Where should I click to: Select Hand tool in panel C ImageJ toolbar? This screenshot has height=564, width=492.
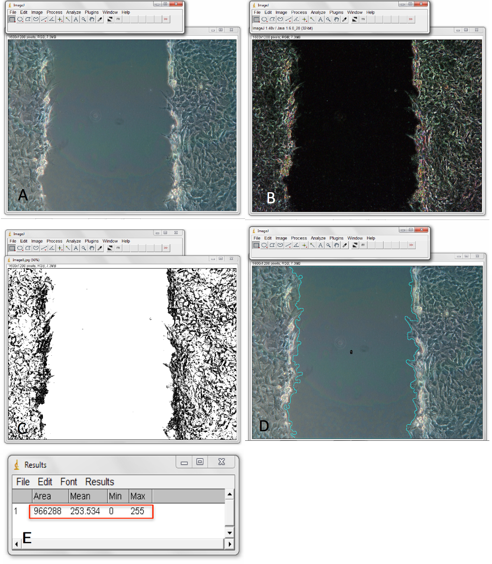[92, 248]
